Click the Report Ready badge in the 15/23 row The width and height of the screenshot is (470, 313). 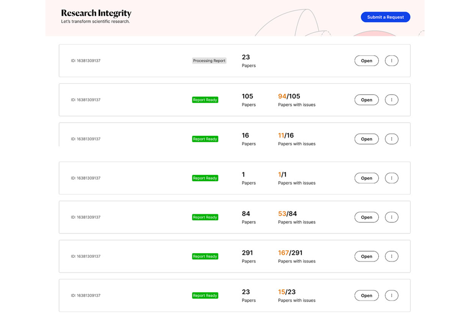(205, 296)
